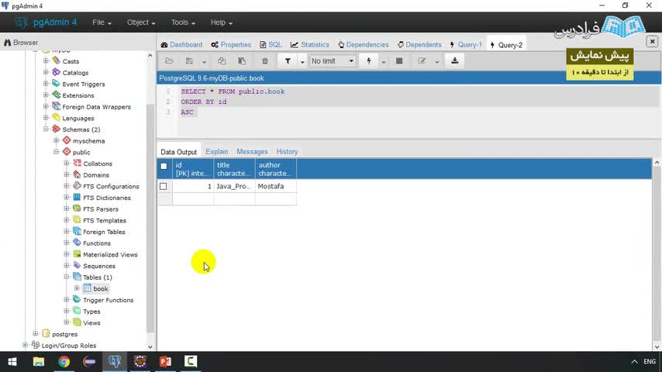The width and height of the screenshot is (662, 372).
Task: Collapse the Schemas (2) node
Action: coord(46,129)
